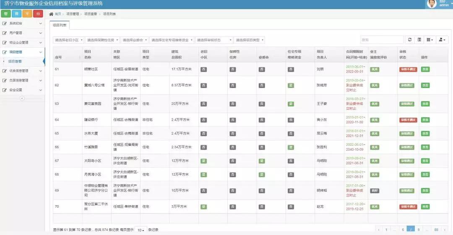
Task: Click 查看 button in row 61
Action: [425, 69]
